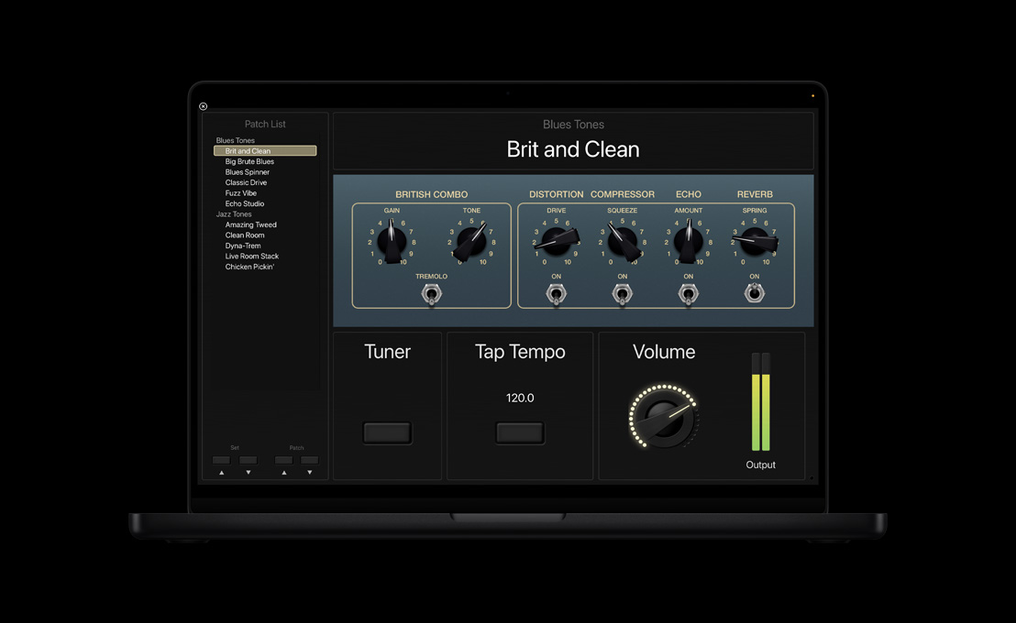Image resolution: width=1016 pixels, height=623 pixels.
Task: Flip the Tremolo switch
Action: [431, 293]
